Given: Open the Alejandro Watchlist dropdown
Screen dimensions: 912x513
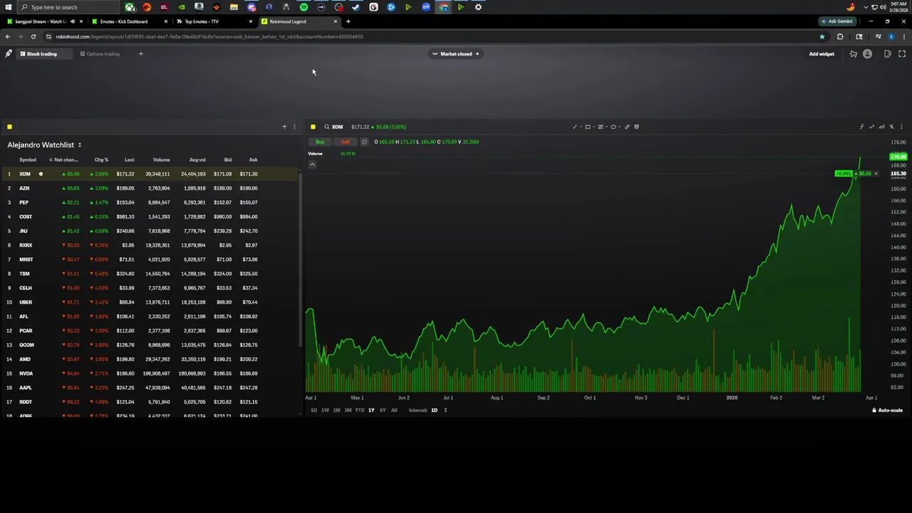Looking at the screenshot, I should (45, 145).
